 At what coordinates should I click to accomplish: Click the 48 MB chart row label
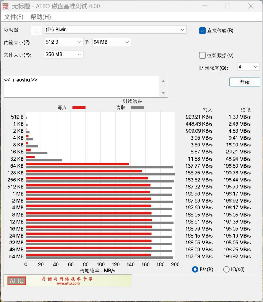(x=16, y=250)
